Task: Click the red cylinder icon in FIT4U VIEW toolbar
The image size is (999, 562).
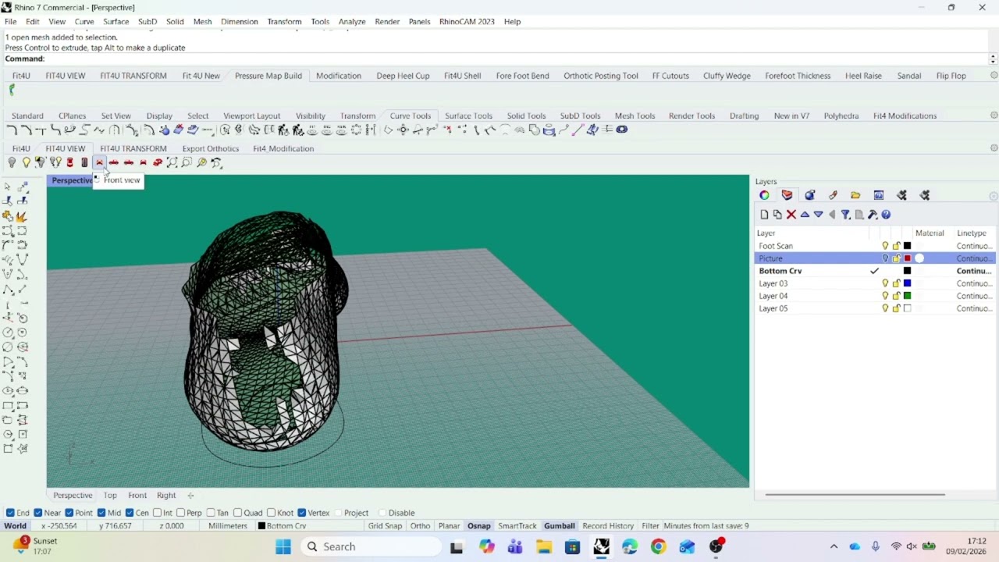Action: point(70,162)
